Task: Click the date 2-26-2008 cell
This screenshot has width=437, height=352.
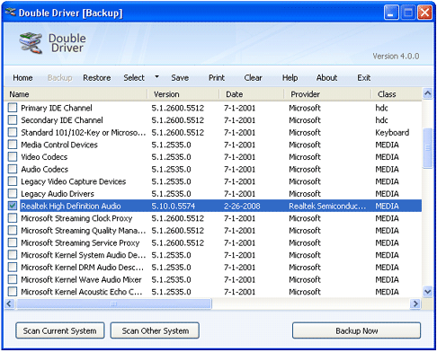Action: pos(242,206)
